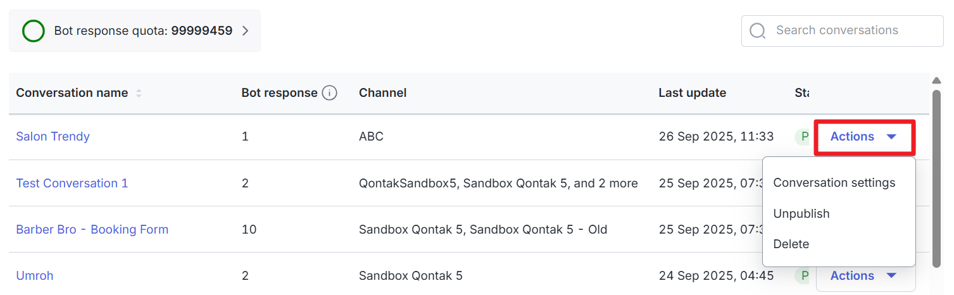Open the Salon Trendy conversation
The image size is (954, 295).
53,137
